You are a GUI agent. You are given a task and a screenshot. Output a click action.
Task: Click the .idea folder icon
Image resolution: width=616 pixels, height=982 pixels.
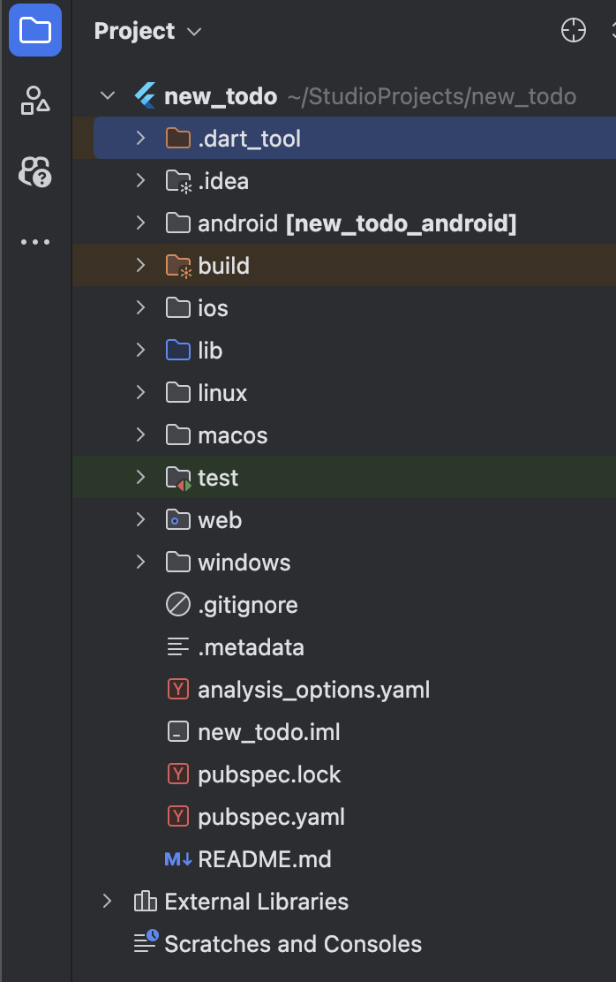pos(179,181)
